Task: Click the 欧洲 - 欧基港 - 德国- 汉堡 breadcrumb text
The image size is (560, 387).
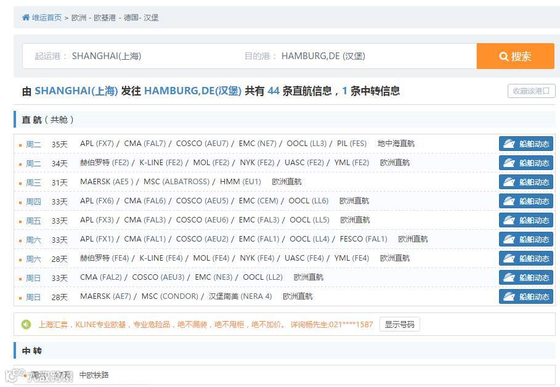Action: pyautogui.click(x=115, y=17)
